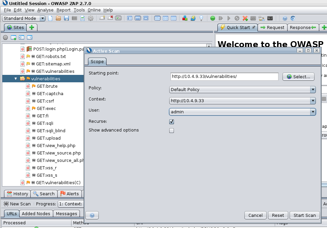Click the Drop request bin icon

tap(237, 18)
